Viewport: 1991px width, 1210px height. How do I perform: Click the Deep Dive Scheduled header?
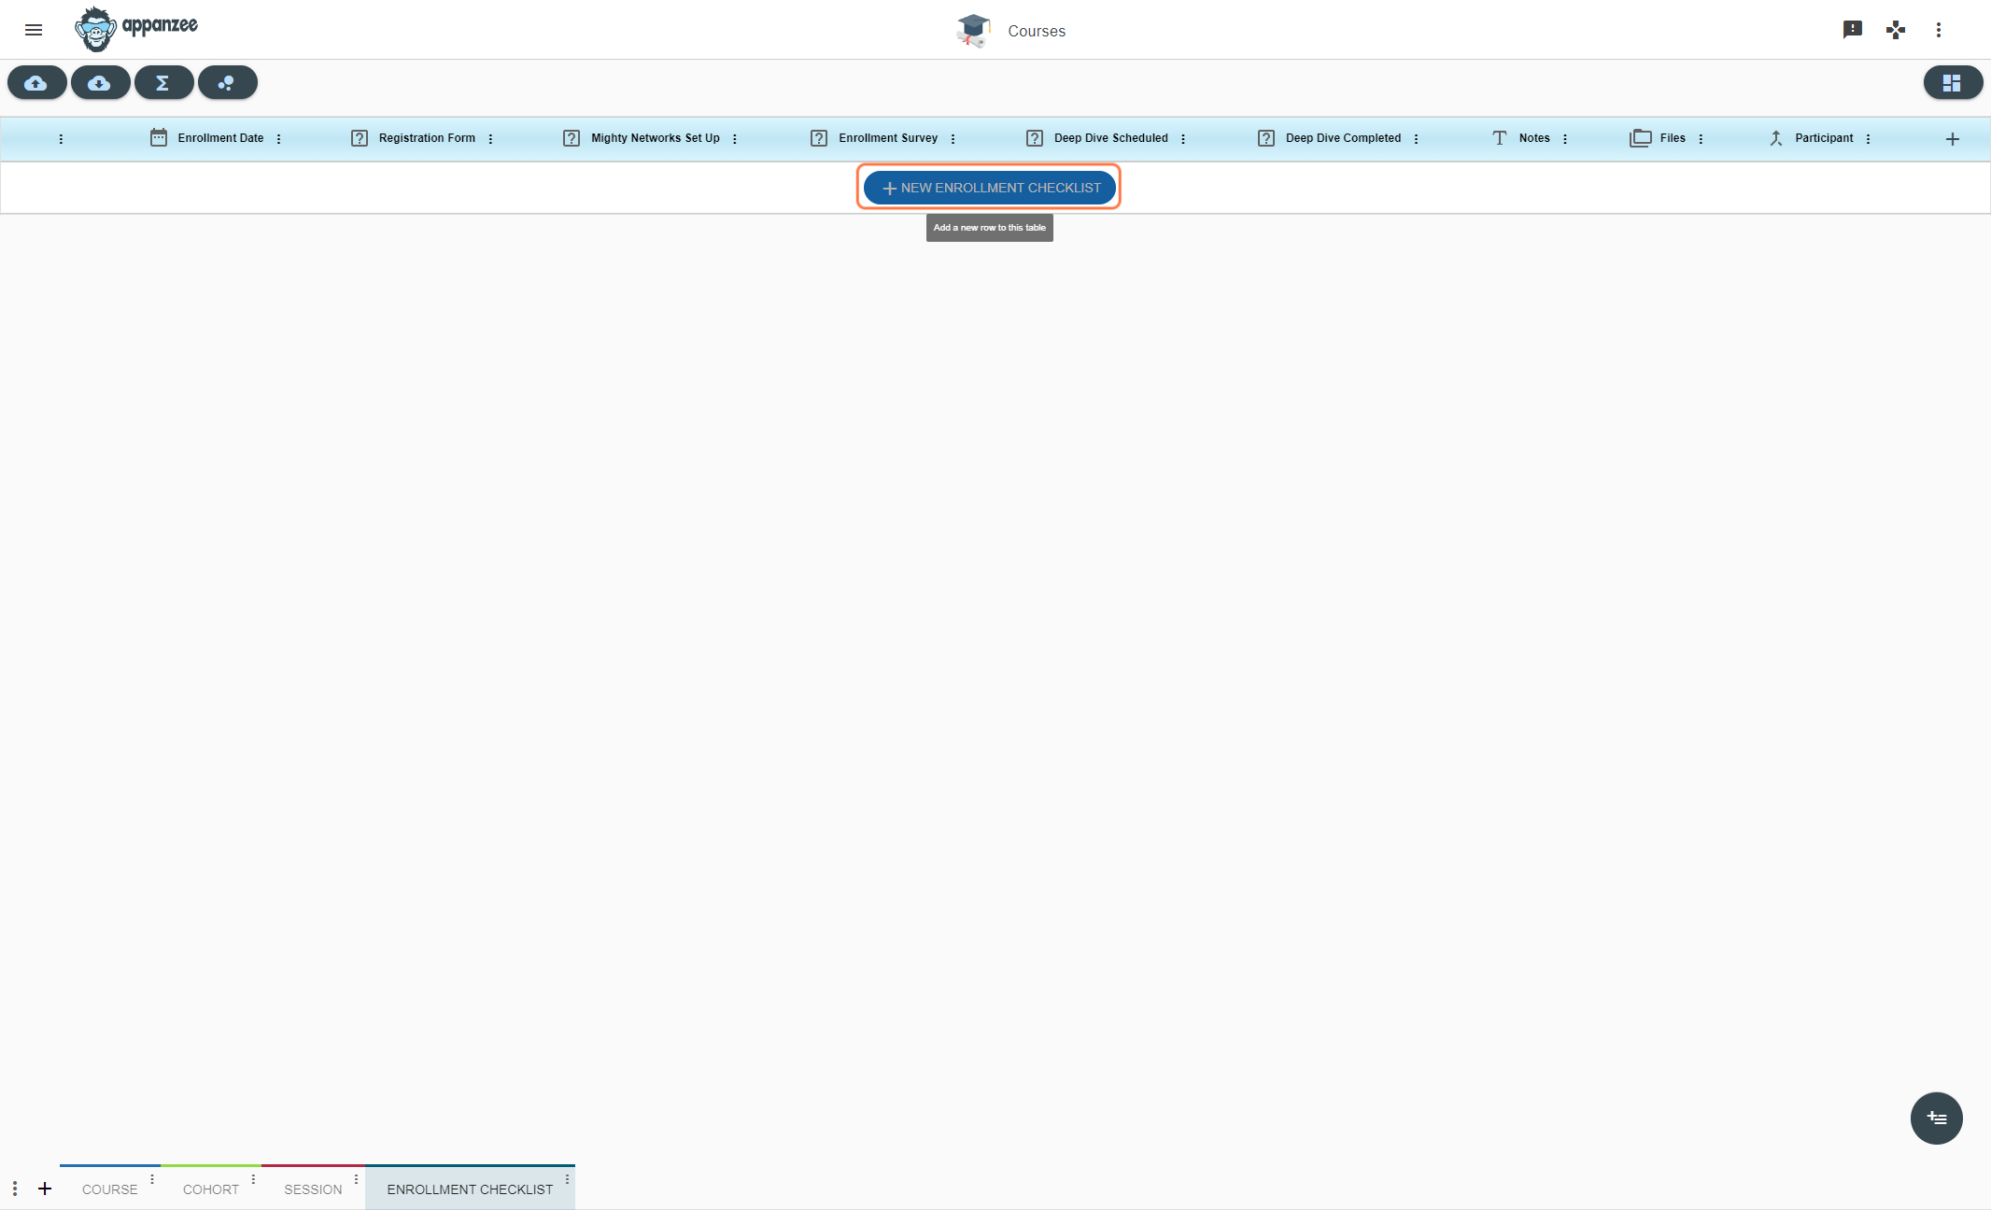pyautogui.click(x=1111, y=138)
